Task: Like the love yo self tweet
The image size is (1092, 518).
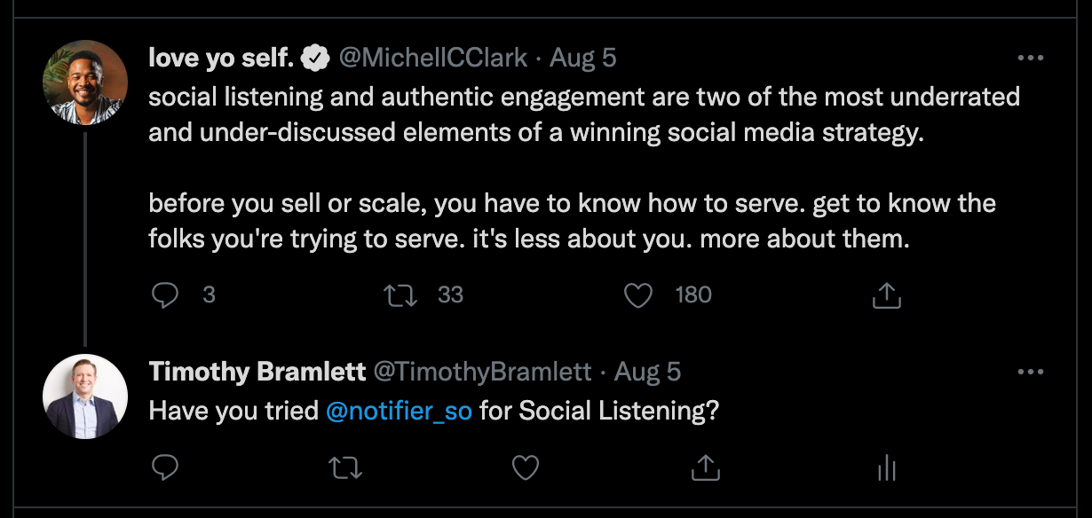Action: pos(638,295)
